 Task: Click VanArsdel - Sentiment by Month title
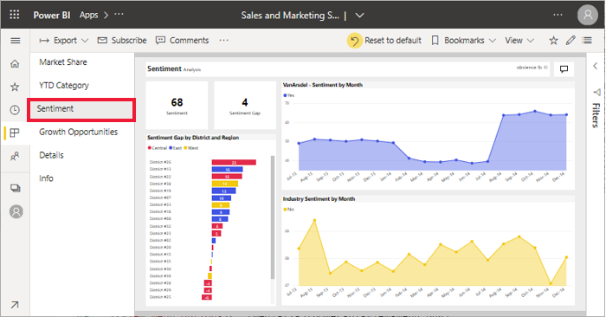point(323,85)
